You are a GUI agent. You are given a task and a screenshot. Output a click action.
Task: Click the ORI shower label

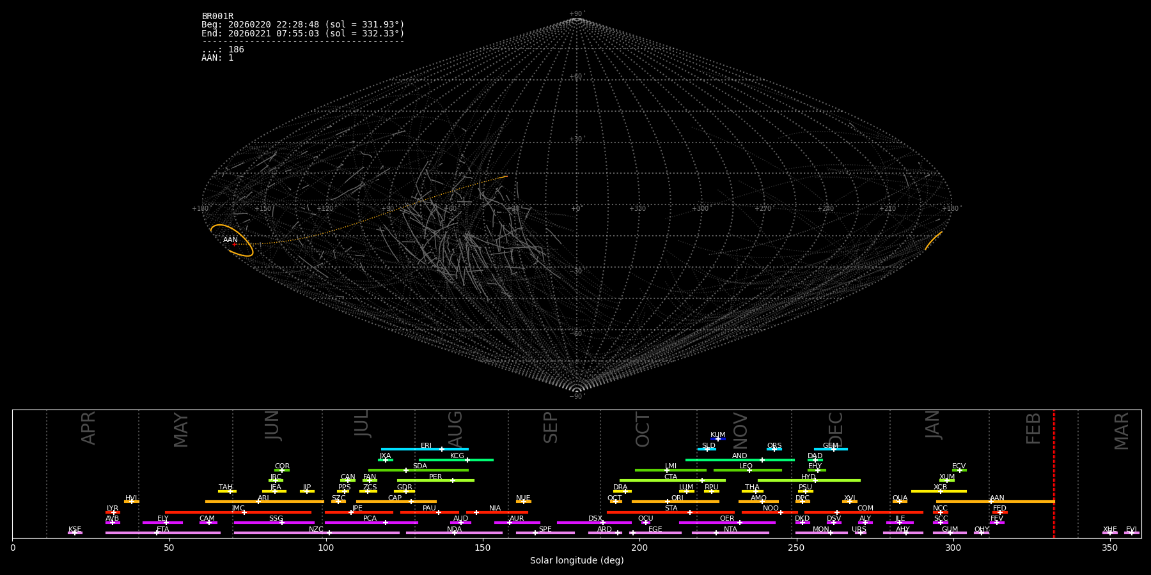pyautogui.click(x=677, y=498)
